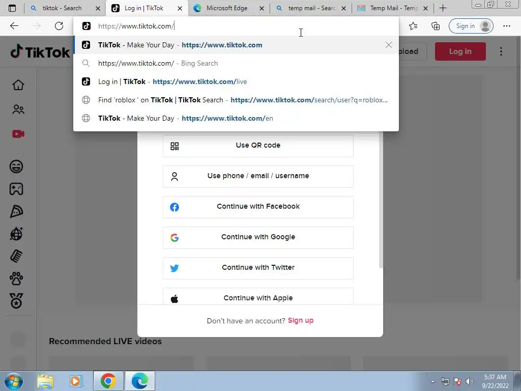Viewport: 521px width, 391px height.
Task: Choose the tiktok.com/live suggestion
Action: (x=236, y=81)
